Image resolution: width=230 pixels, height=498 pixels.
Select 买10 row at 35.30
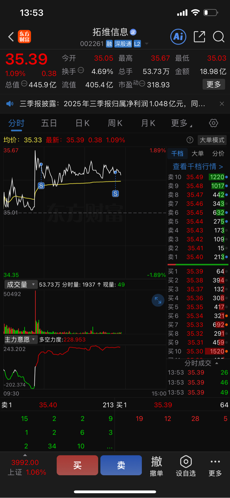point(198,351)
